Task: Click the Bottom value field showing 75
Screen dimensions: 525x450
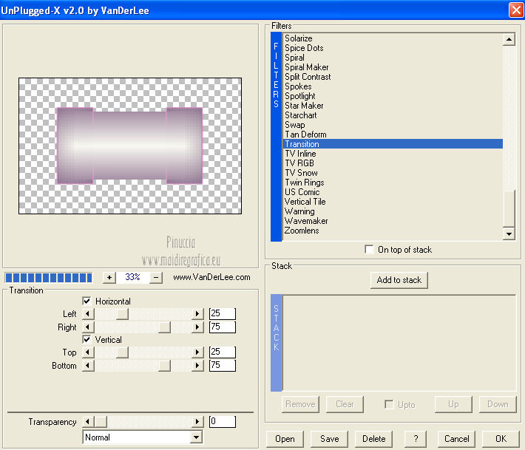Action: (x=223, y=365)
